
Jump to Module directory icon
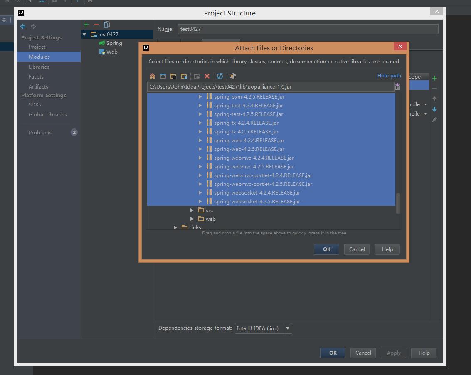coord(184,76)
